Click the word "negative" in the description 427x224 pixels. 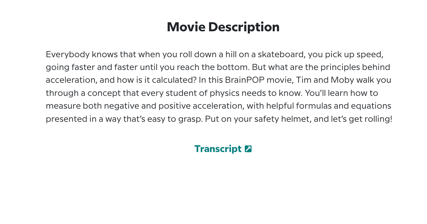coord(121,106)
